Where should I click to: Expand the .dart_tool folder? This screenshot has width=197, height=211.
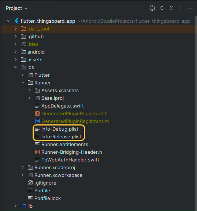pyautogui.click(x=16, y=29)
